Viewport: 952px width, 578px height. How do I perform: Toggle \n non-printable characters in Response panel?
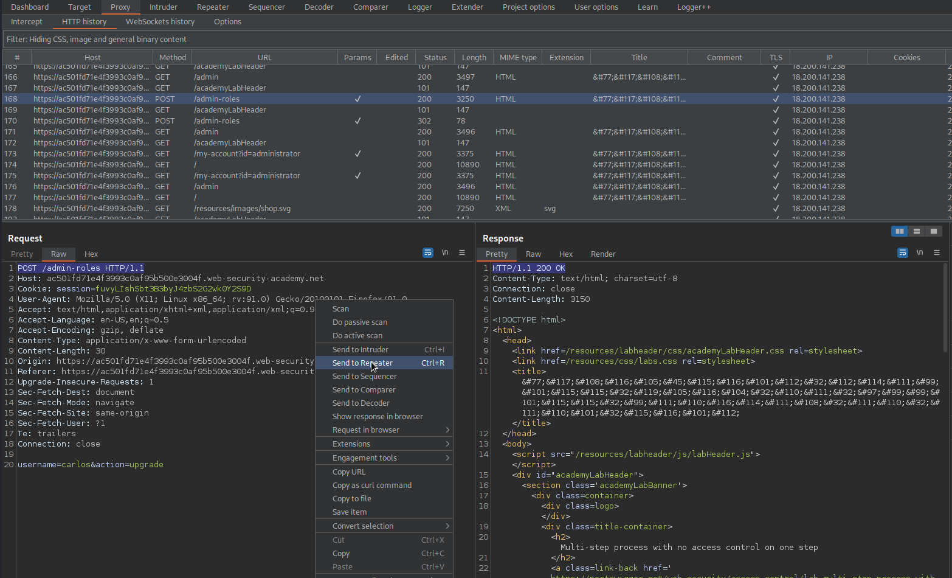point(920,252)
